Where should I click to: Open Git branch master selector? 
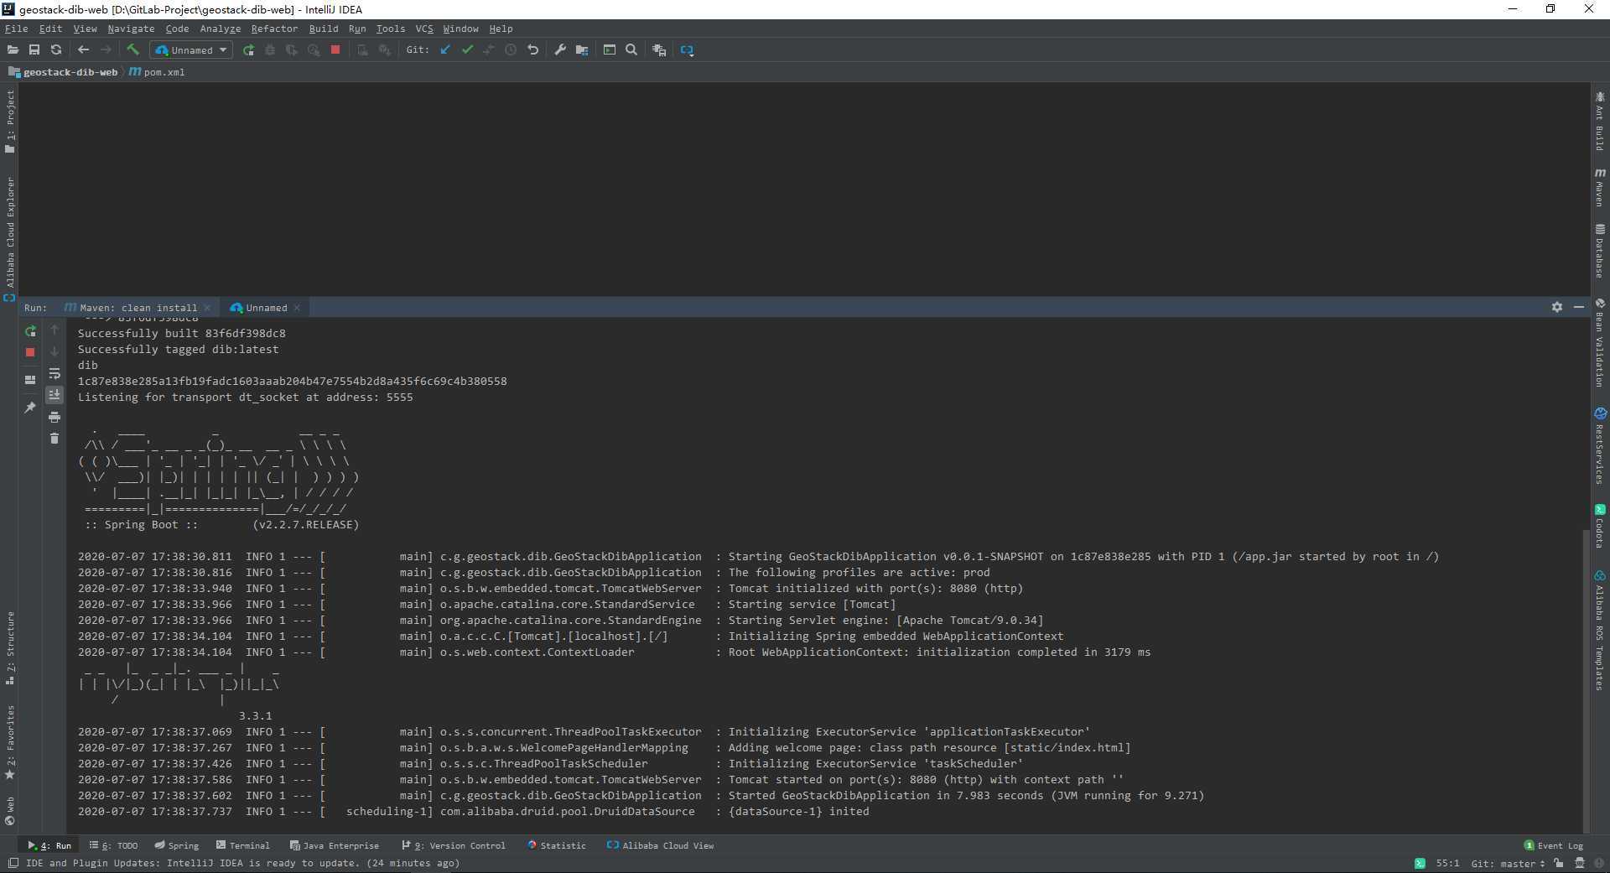point(1507,863)
